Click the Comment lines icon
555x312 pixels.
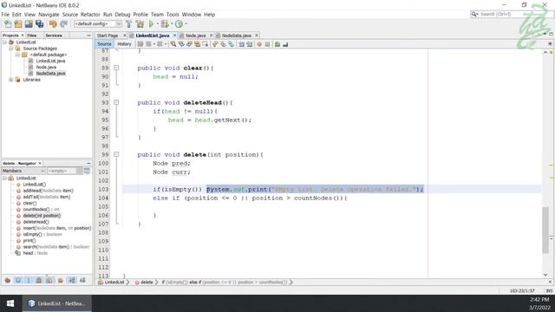pos(277,44)
